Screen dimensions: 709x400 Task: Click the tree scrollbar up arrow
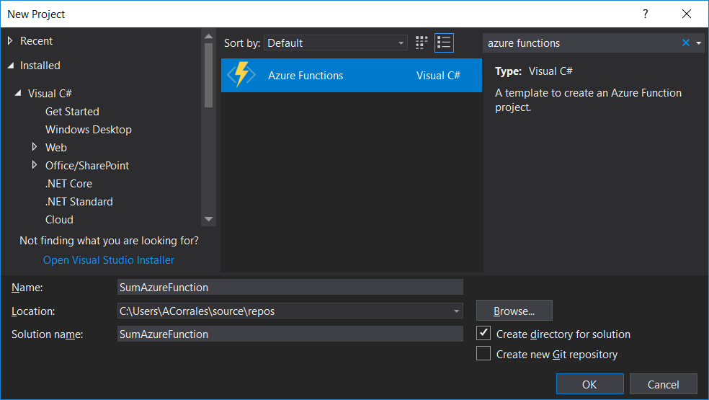(x=208, y=36)
